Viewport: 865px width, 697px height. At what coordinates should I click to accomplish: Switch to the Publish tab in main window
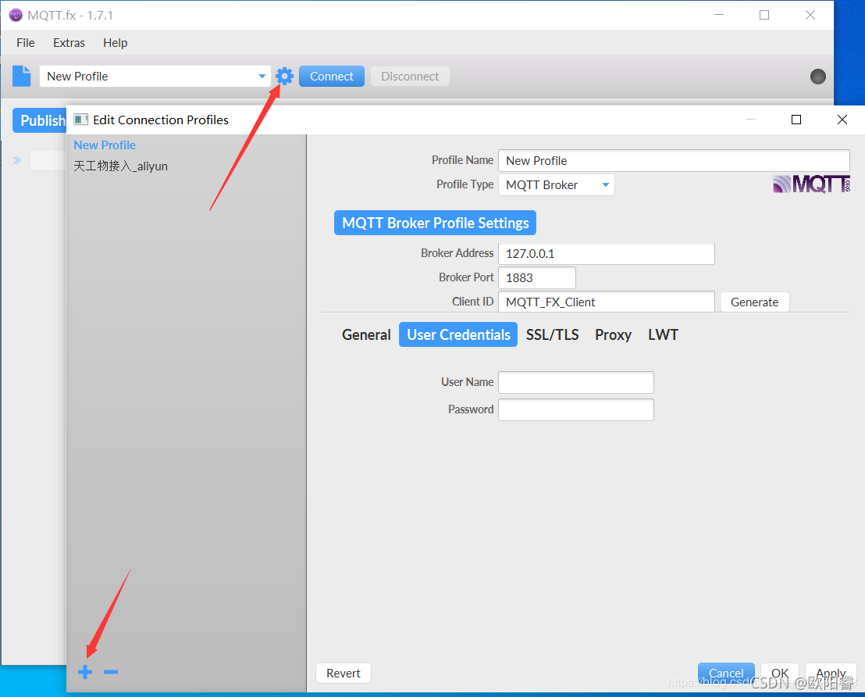(40, 120)
